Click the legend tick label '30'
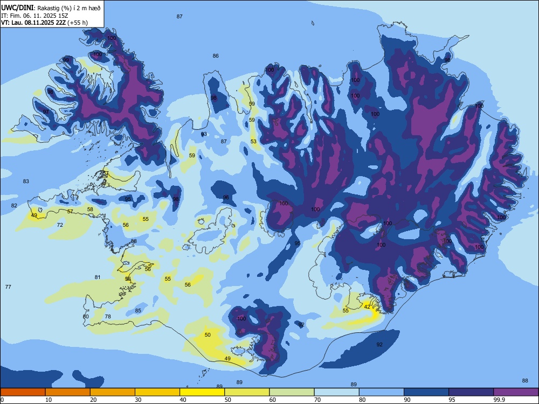 (x=138, y=400)
